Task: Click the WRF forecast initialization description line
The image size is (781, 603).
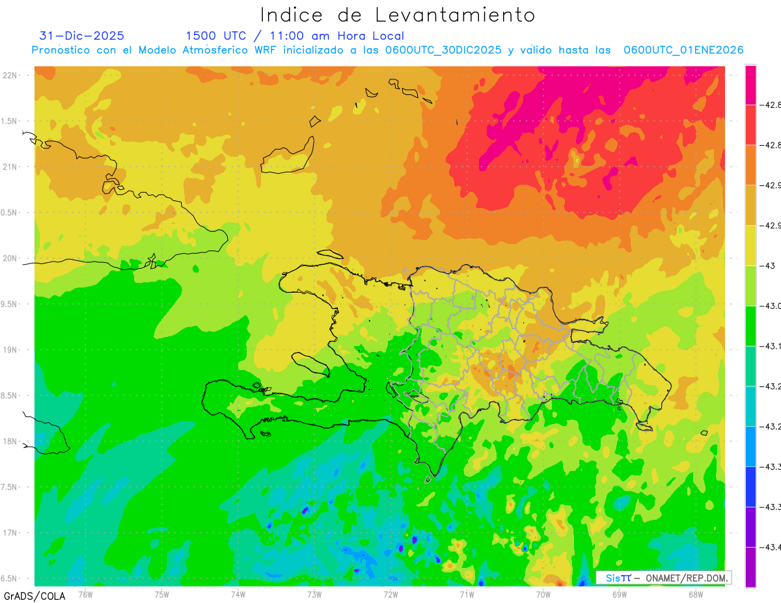Action: [388, 50]
